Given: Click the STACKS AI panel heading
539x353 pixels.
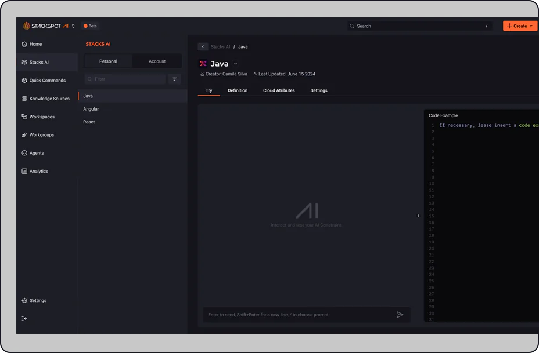Looking at the screenshot, I should (98, 44).
